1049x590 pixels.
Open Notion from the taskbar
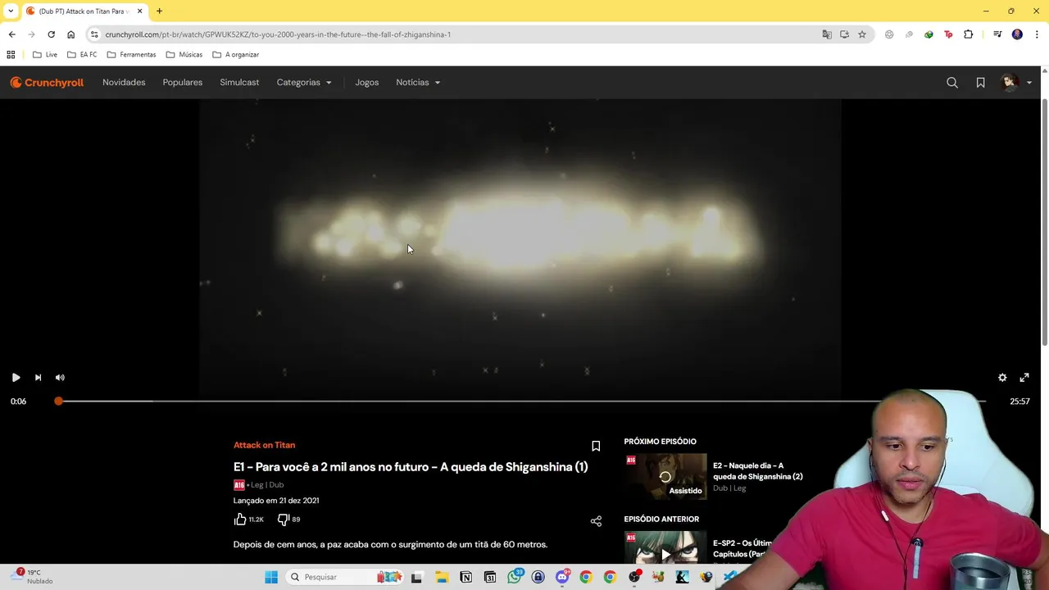click(465, 577)
